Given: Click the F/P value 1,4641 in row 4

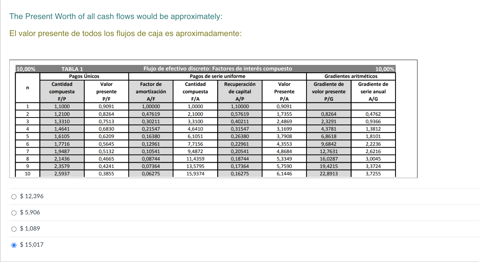Looking at the screenshot, I should 62,129.
